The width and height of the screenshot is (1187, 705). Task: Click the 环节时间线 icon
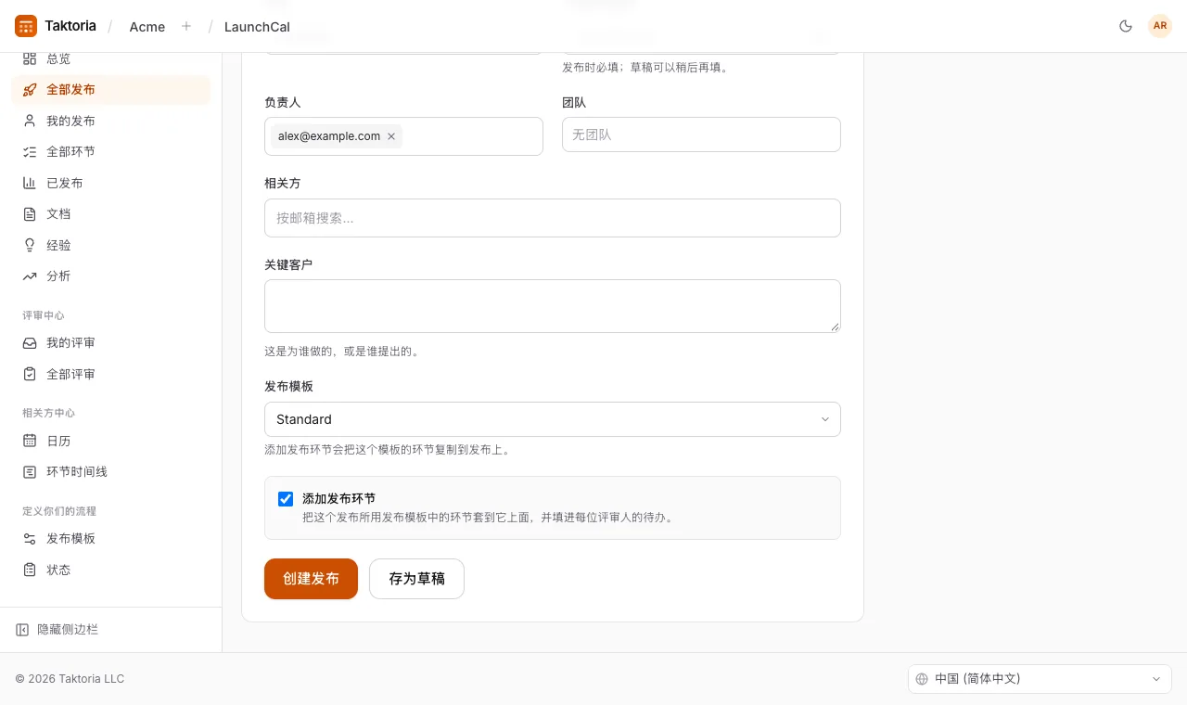click(30, 471)
